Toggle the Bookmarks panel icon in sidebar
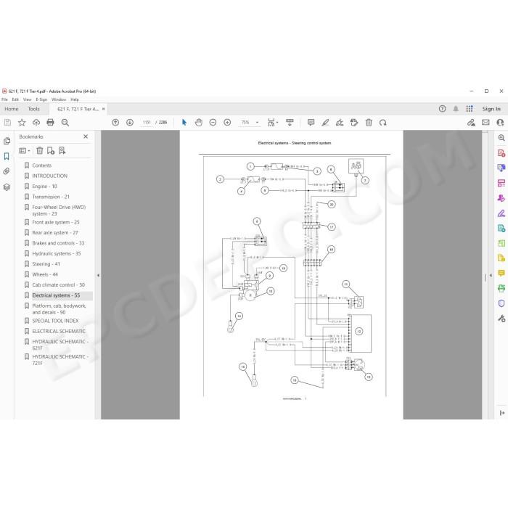Image resolution: width=508 pixels, height=508 pixels. pos(7,156)
